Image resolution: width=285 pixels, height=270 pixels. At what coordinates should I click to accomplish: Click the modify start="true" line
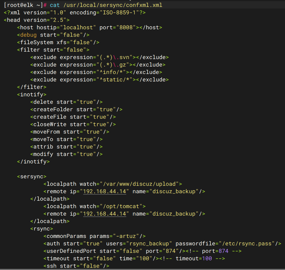(66, 154)
